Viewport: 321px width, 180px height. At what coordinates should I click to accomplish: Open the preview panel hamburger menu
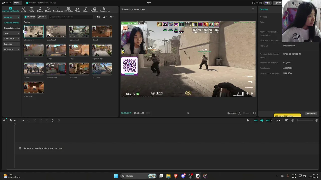point(253,9)
